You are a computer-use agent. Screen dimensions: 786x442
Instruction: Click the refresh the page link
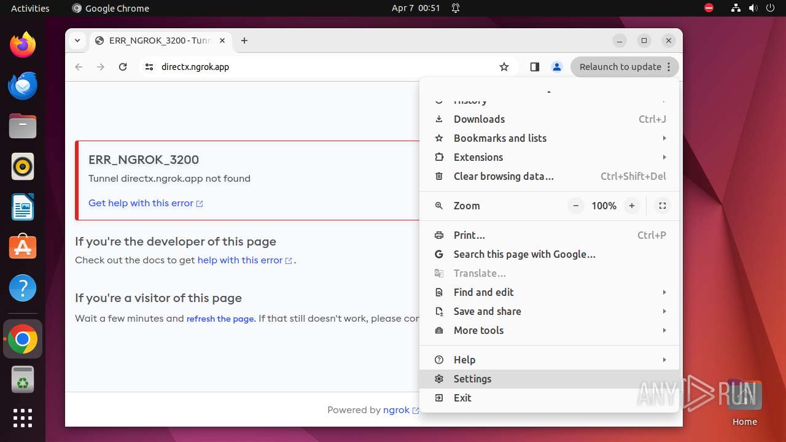[220, 319]
